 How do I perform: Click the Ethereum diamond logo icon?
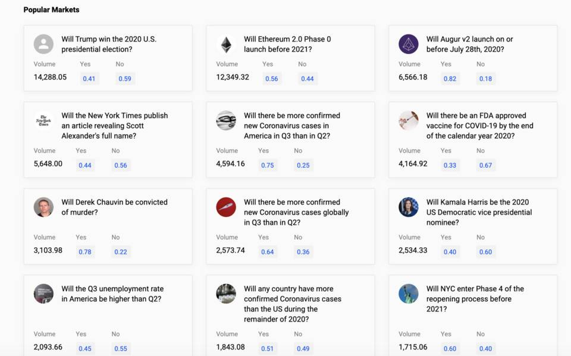pyautogui.click(x=226, y=44)
